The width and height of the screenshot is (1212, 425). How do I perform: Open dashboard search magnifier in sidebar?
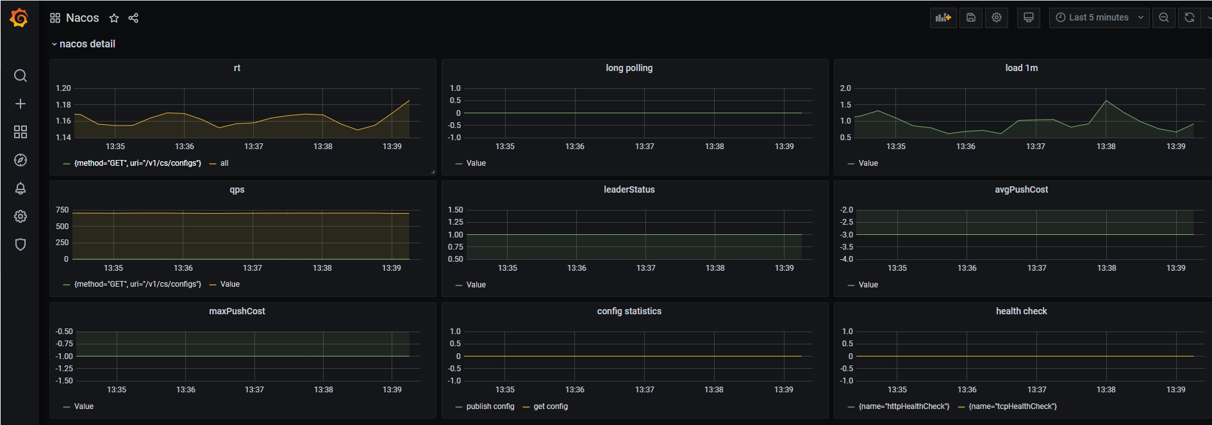[21, 76]
